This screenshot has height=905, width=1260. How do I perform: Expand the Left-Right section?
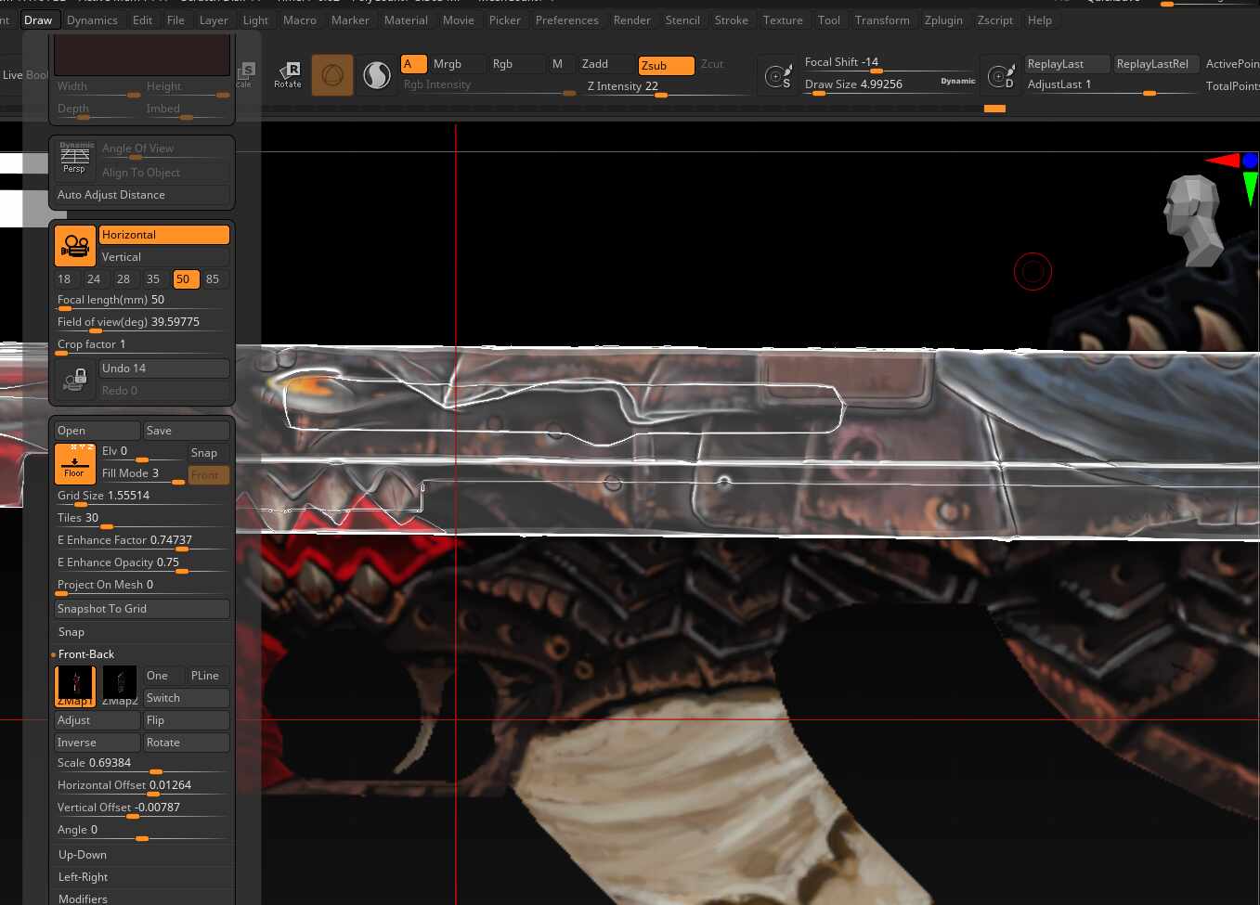[x=83, y=876]
